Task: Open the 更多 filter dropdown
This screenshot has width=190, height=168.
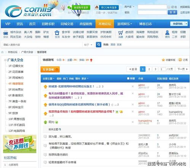Action: pos(85,79)
